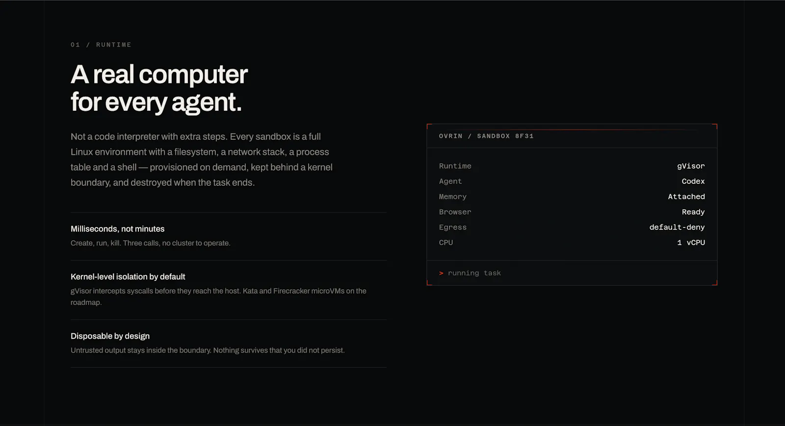The height and width of the screenshot is (426, 785).
Task: Click the 'OVRIN / SANDBOX 8F31' panel header
Action: pyautogui.click(x=486, y=136)
